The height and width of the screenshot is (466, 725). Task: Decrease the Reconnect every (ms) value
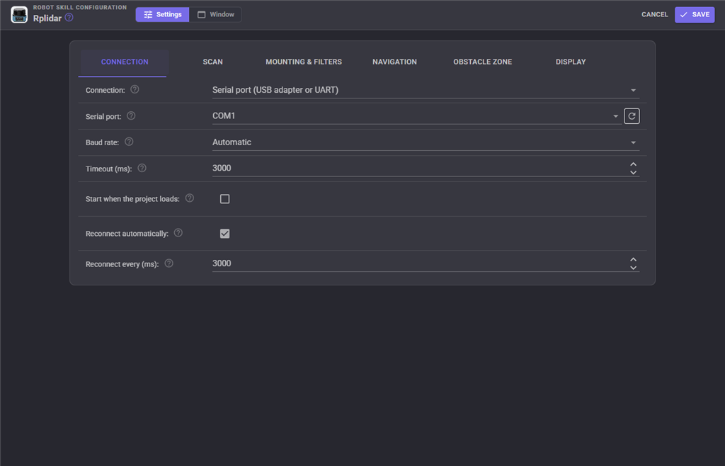coord(633,268)
